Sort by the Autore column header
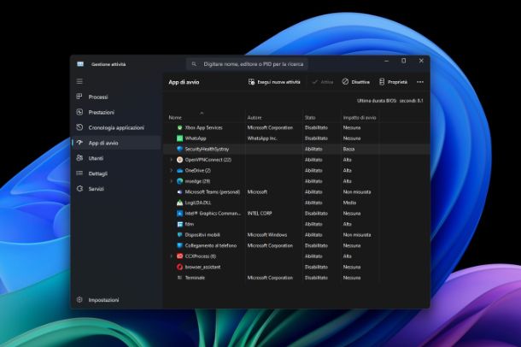The height and width of the screenshot is (347, 521). [255, 117]
